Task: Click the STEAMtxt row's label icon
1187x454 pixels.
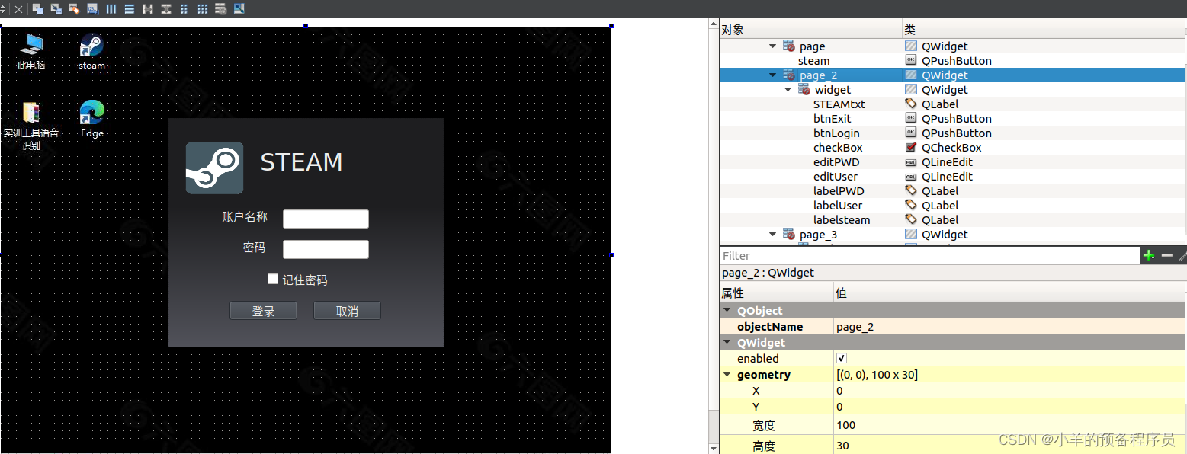Action: coord(911,104)
